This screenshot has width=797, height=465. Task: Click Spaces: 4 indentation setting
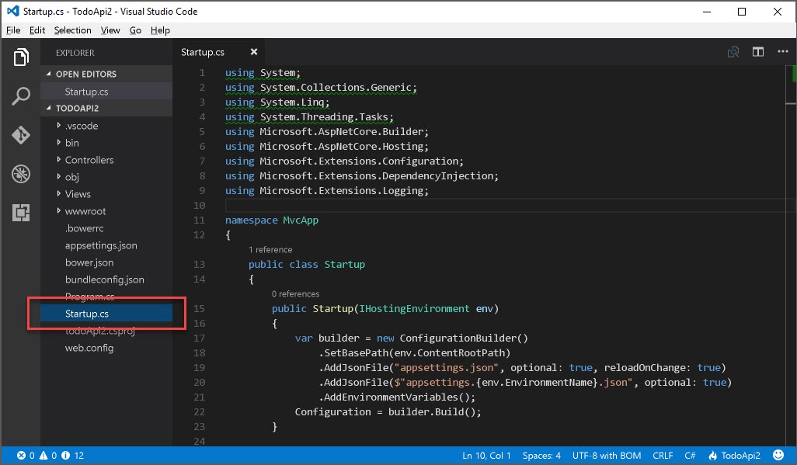tap(541, 455)
